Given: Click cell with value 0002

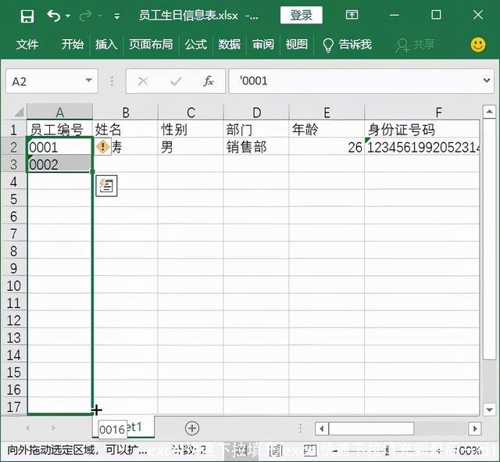Looking at the screenshot, I should (59, 164).
